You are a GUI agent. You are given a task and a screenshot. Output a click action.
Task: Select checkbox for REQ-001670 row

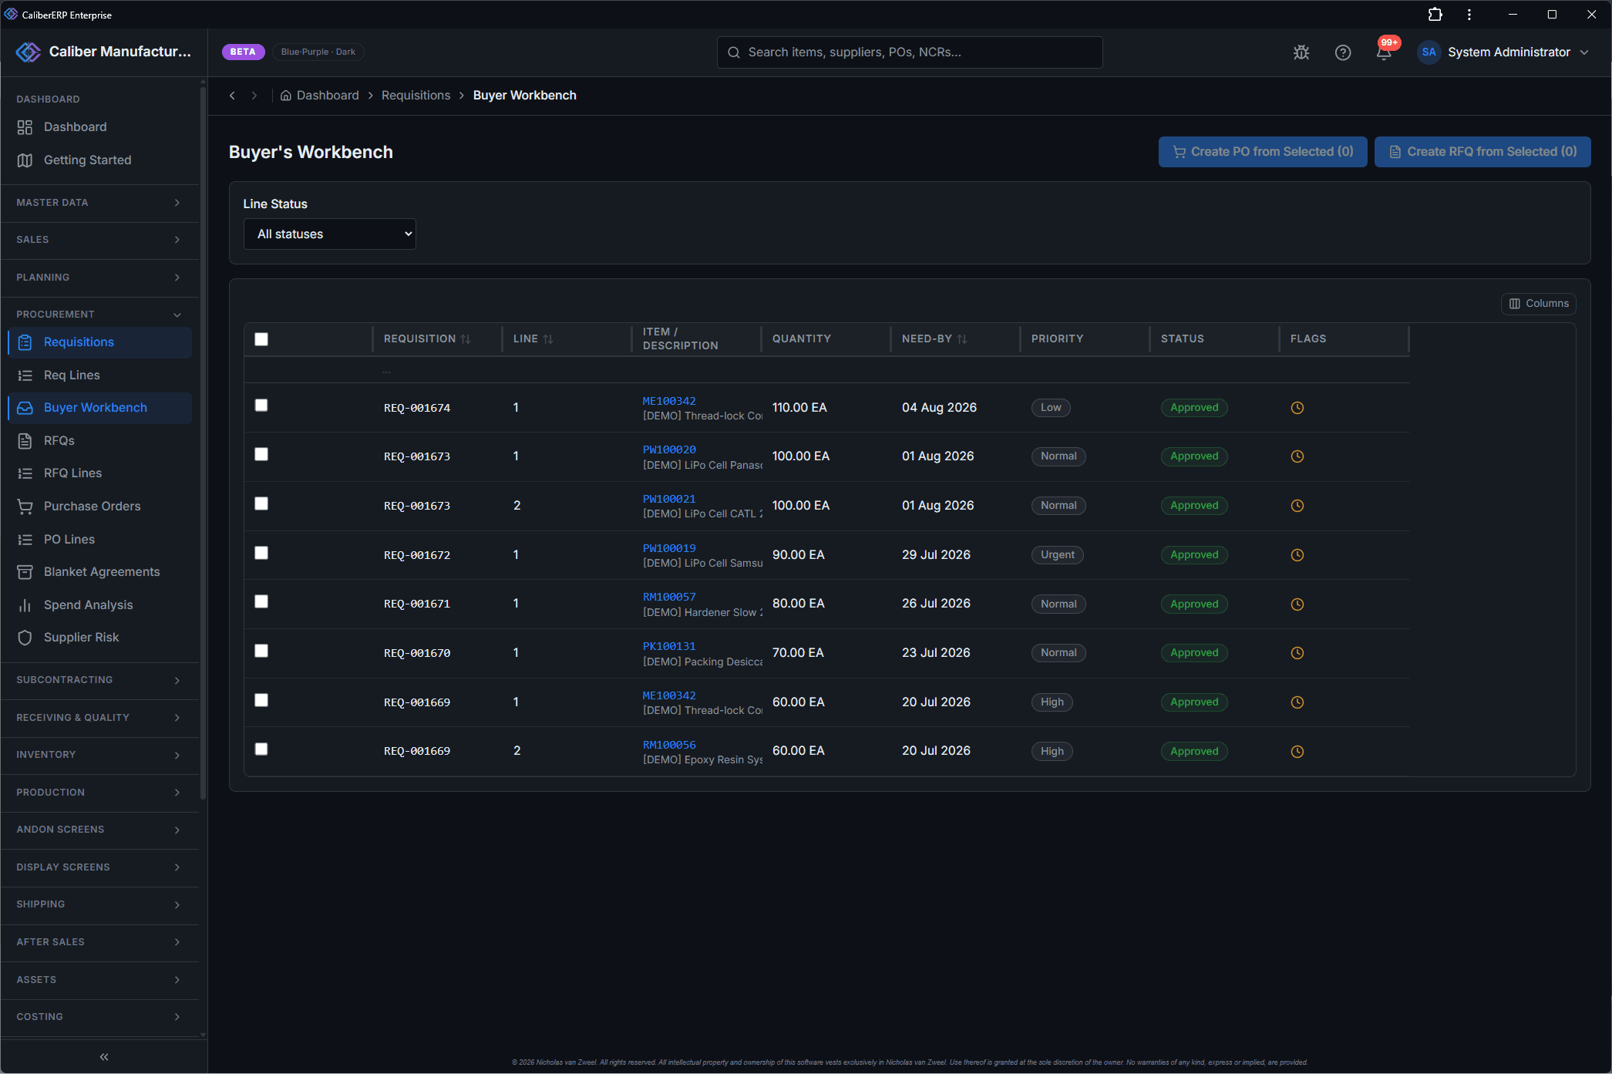(x=261, y=651)
